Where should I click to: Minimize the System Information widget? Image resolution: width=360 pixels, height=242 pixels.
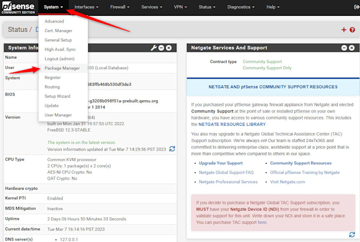coord(161,48)
